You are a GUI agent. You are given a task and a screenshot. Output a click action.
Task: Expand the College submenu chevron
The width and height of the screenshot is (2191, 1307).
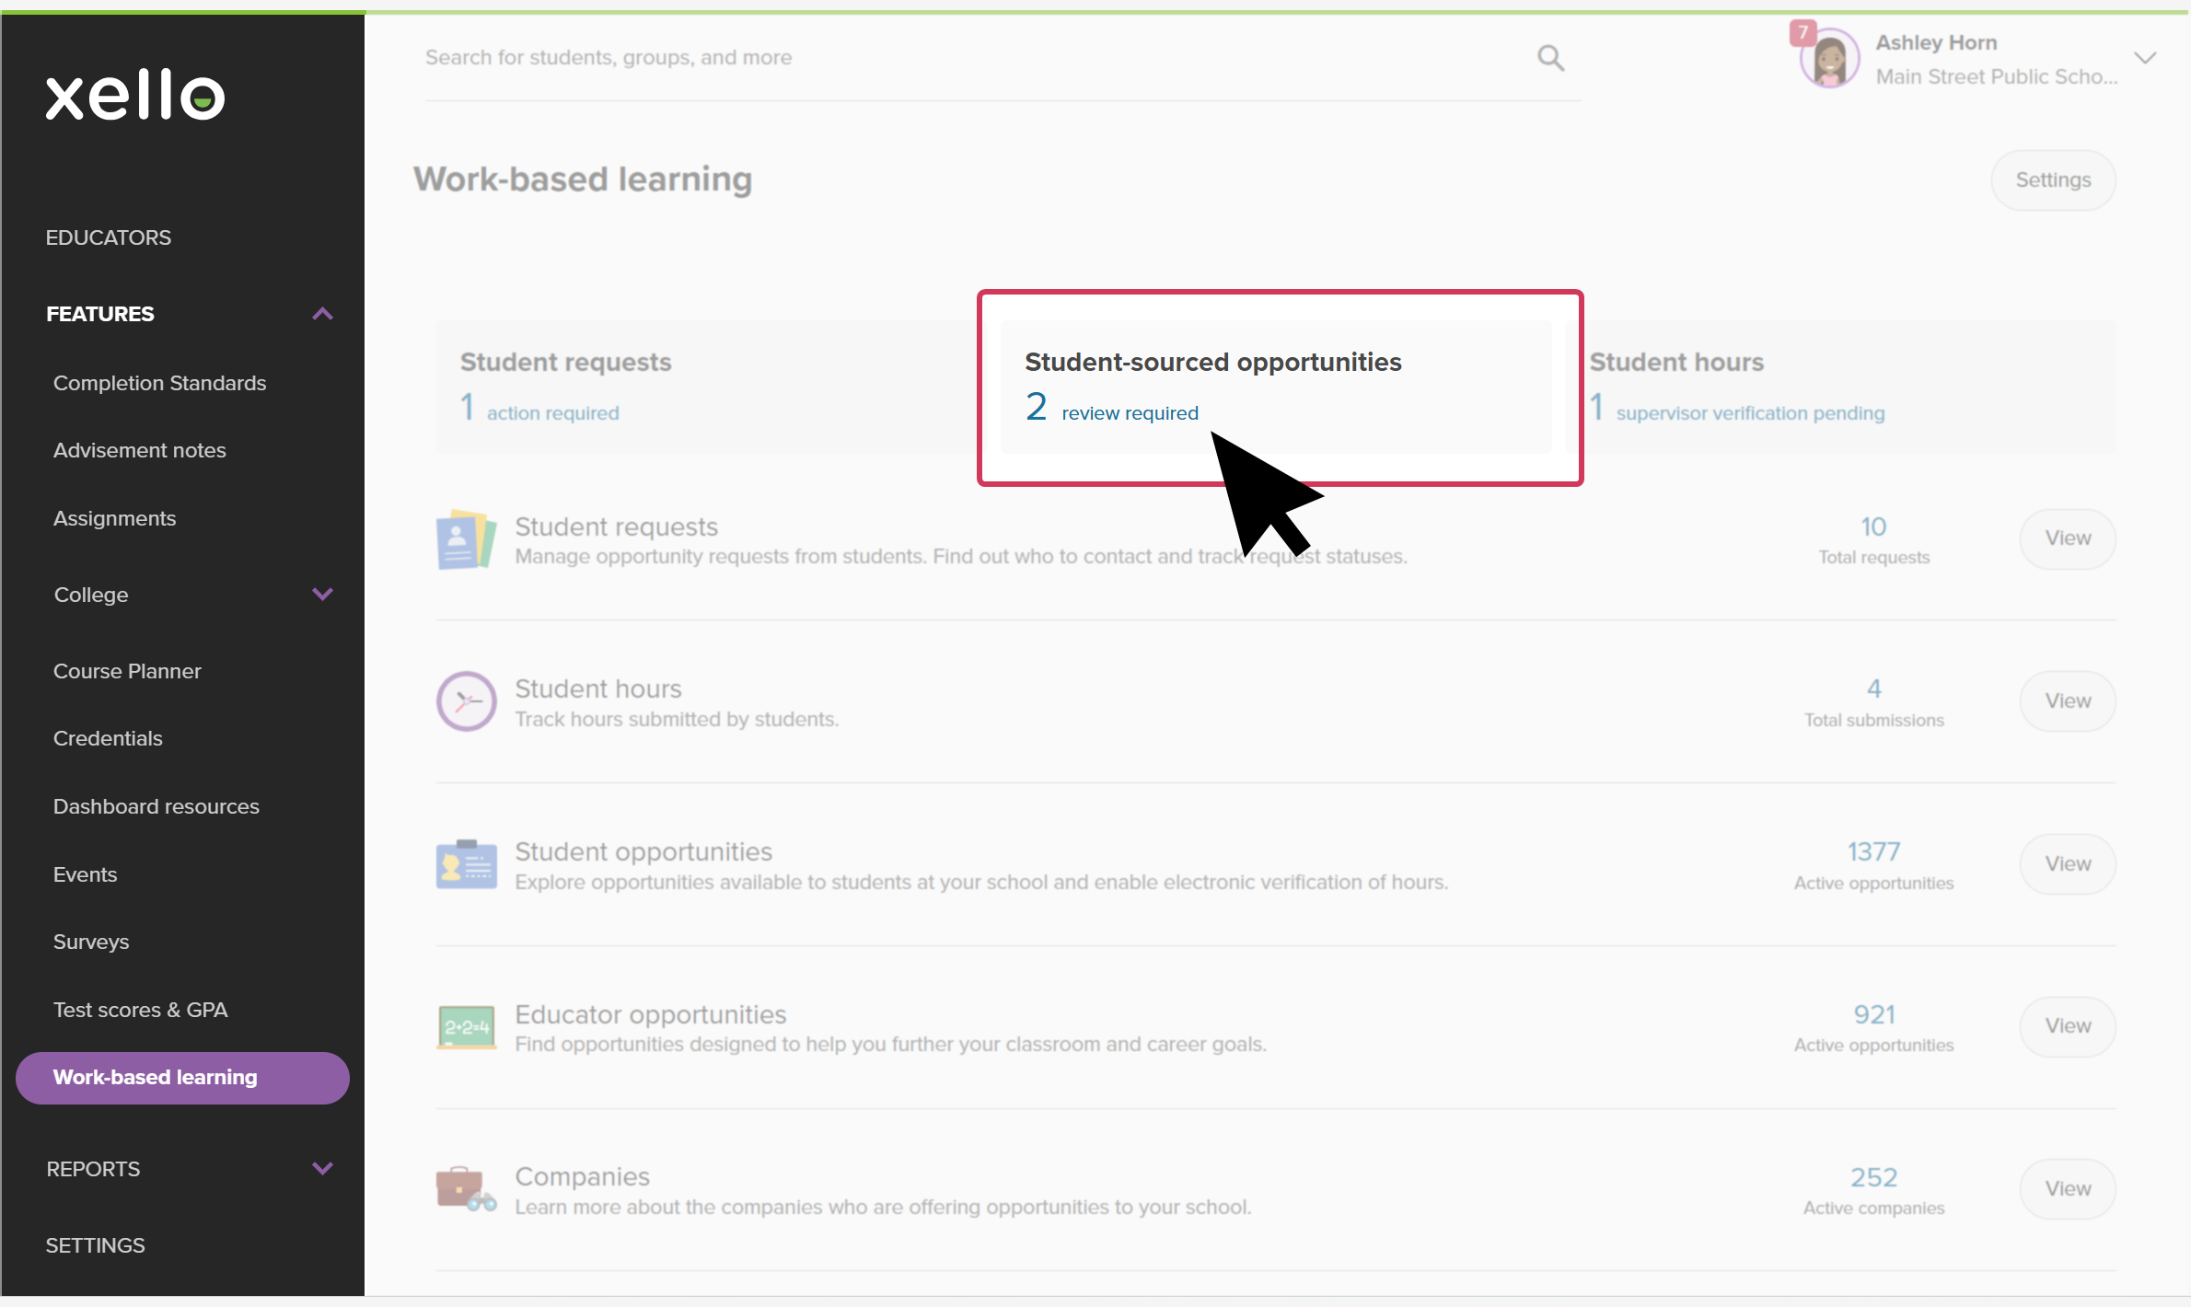322,595
